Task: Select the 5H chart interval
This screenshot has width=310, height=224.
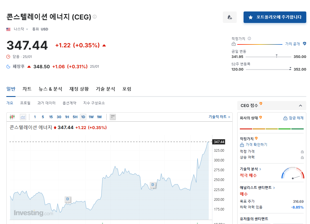Action: [75, 117]
